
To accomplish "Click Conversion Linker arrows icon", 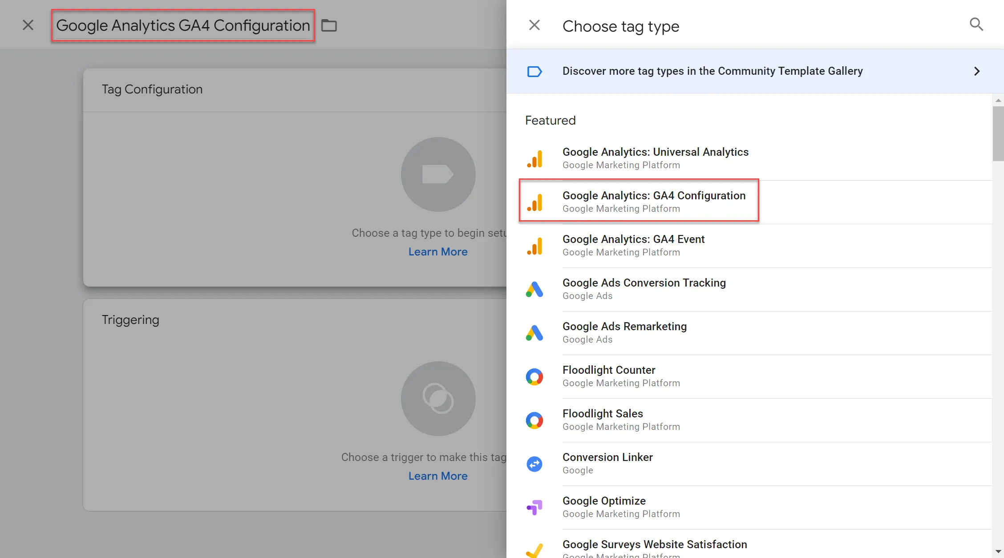I will tap(534, 464).
